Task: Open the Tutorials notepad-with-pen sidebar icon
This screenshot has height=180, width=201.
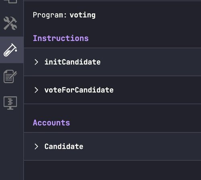Action: coord(10,76)
